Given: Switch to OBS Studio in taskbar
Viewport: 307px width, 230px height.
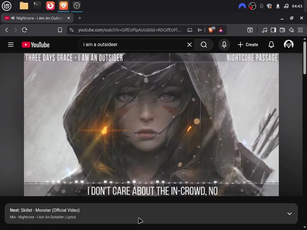Looking at the screenshot, I should tap(76, 6).
